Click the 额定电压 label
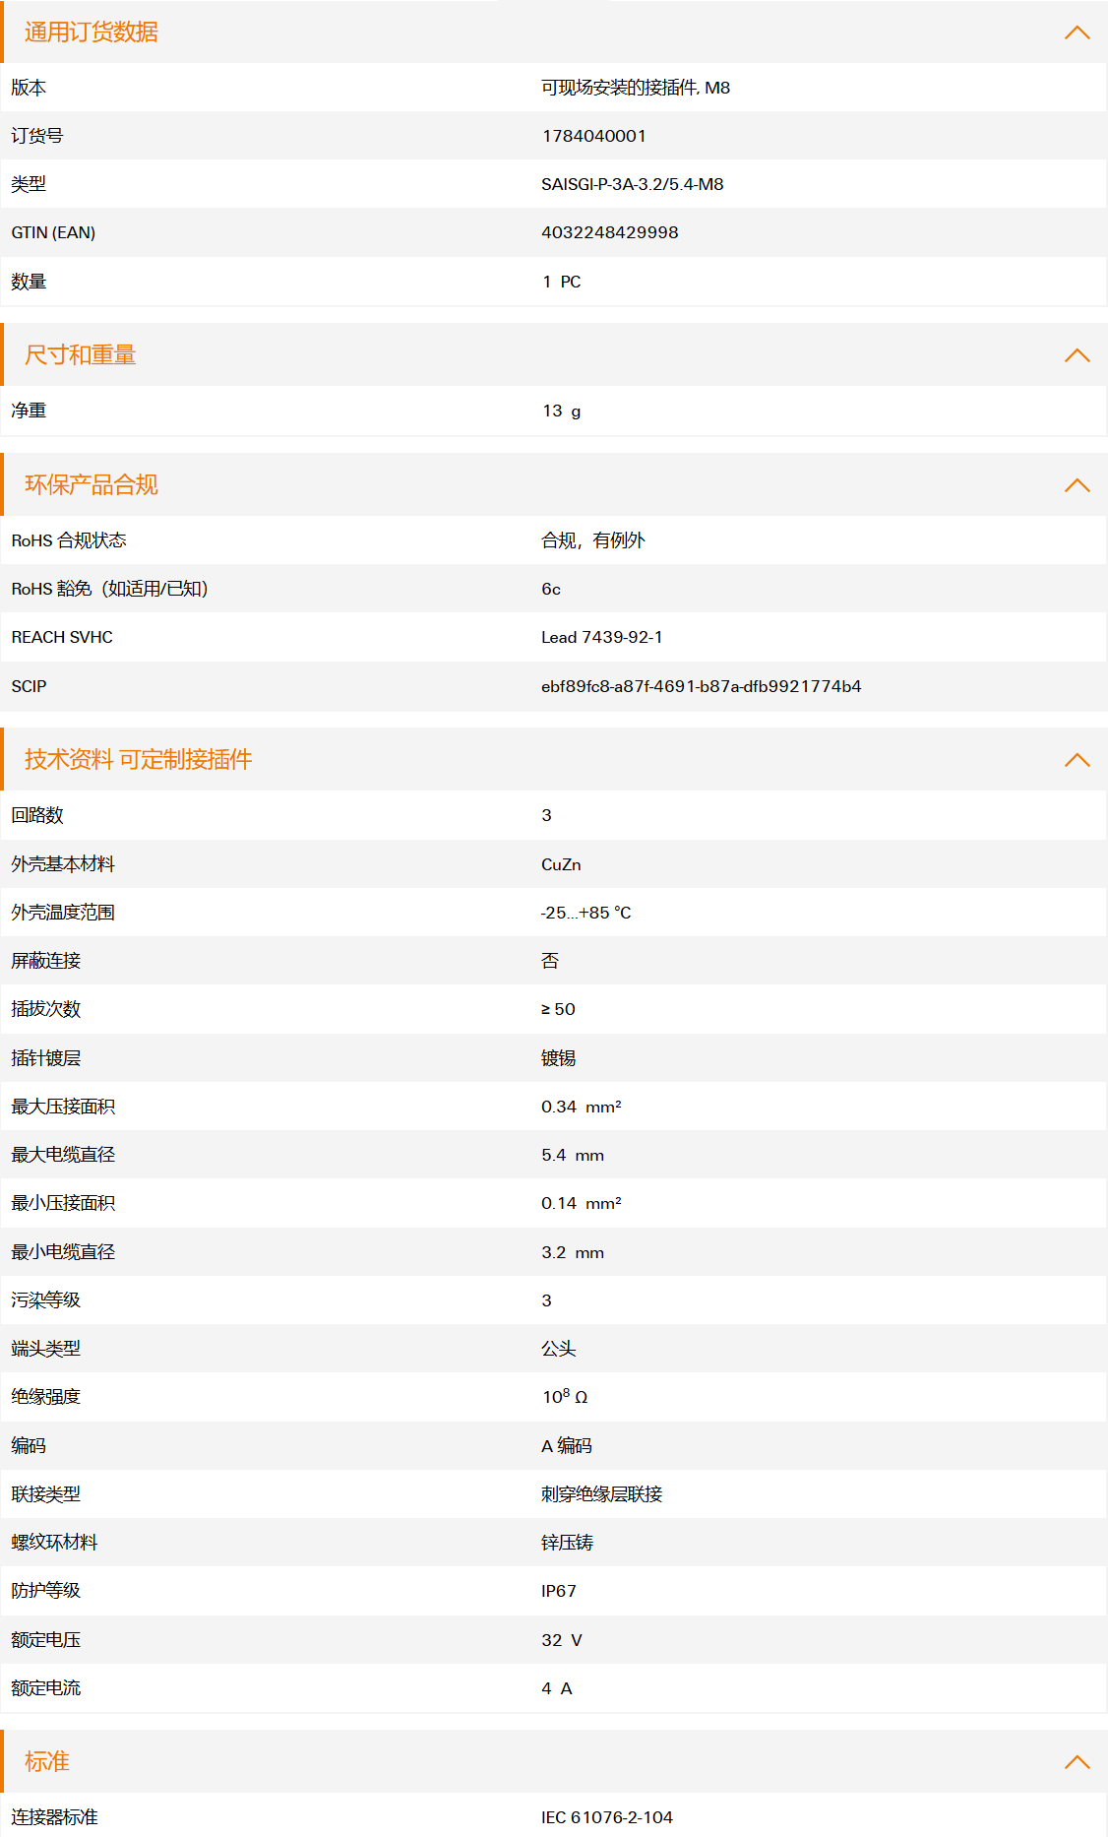 click(46, 1640)
